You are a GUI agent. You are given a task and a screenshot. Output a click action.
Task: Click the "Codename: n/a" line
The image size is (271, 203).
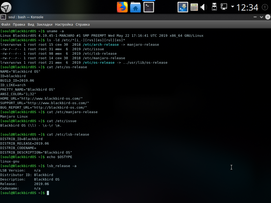pos(20,188)
